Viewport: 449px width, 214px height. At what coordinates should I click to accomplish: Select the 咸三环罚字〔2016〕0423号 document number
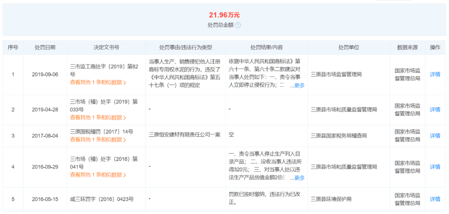click(102, 199)
